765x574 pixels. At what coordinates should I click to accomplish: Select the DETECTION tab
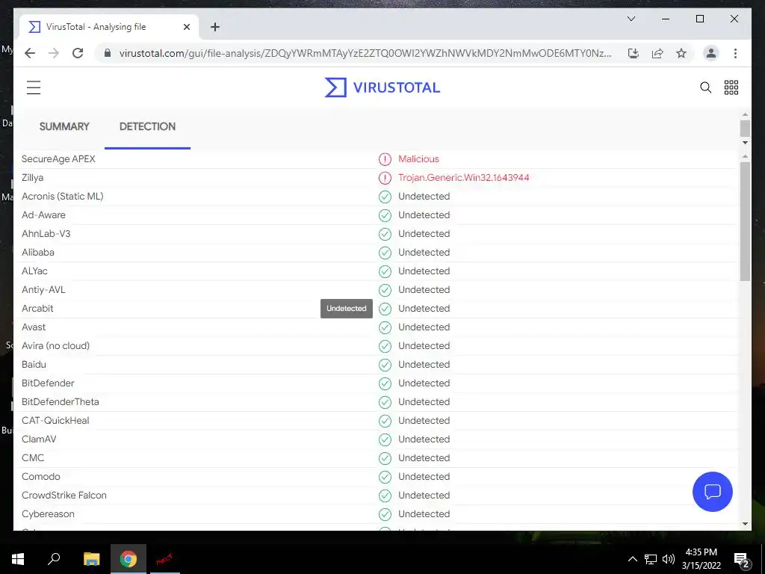pos(147,126)
